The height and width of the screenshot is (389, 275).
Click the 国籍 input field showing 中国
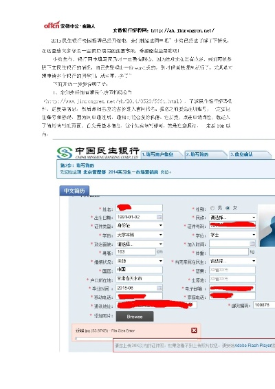(x=140, y=270)
